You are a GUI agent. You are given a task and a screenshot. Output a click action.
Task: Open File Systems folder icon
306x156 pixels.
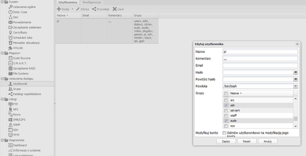tap(10, 74)
